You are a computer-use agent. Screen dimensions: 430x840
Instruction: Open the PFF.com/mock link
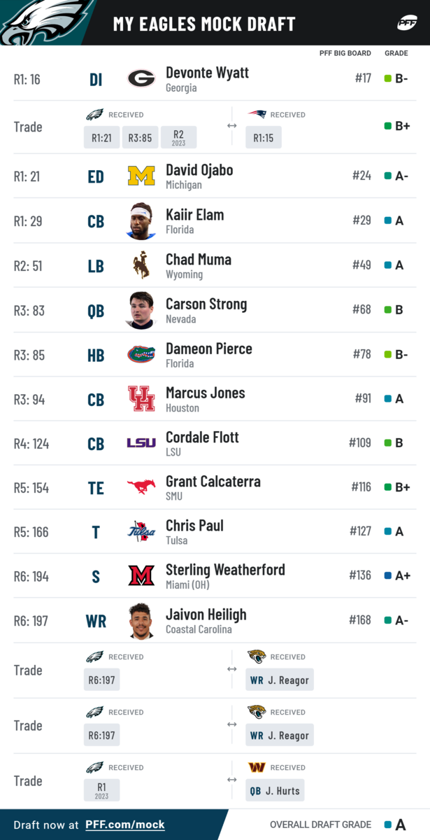point(125,825)
